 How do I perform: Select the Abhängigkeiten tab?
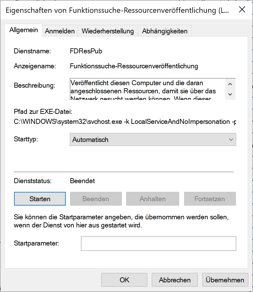pyautogui.click(x=165, y=31)
